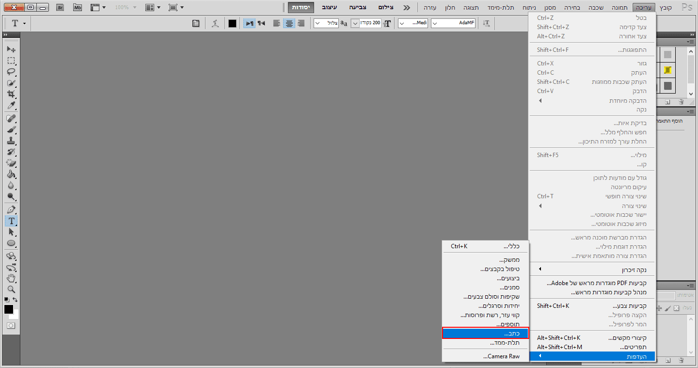Select the Crop tool

pos(11,94)
